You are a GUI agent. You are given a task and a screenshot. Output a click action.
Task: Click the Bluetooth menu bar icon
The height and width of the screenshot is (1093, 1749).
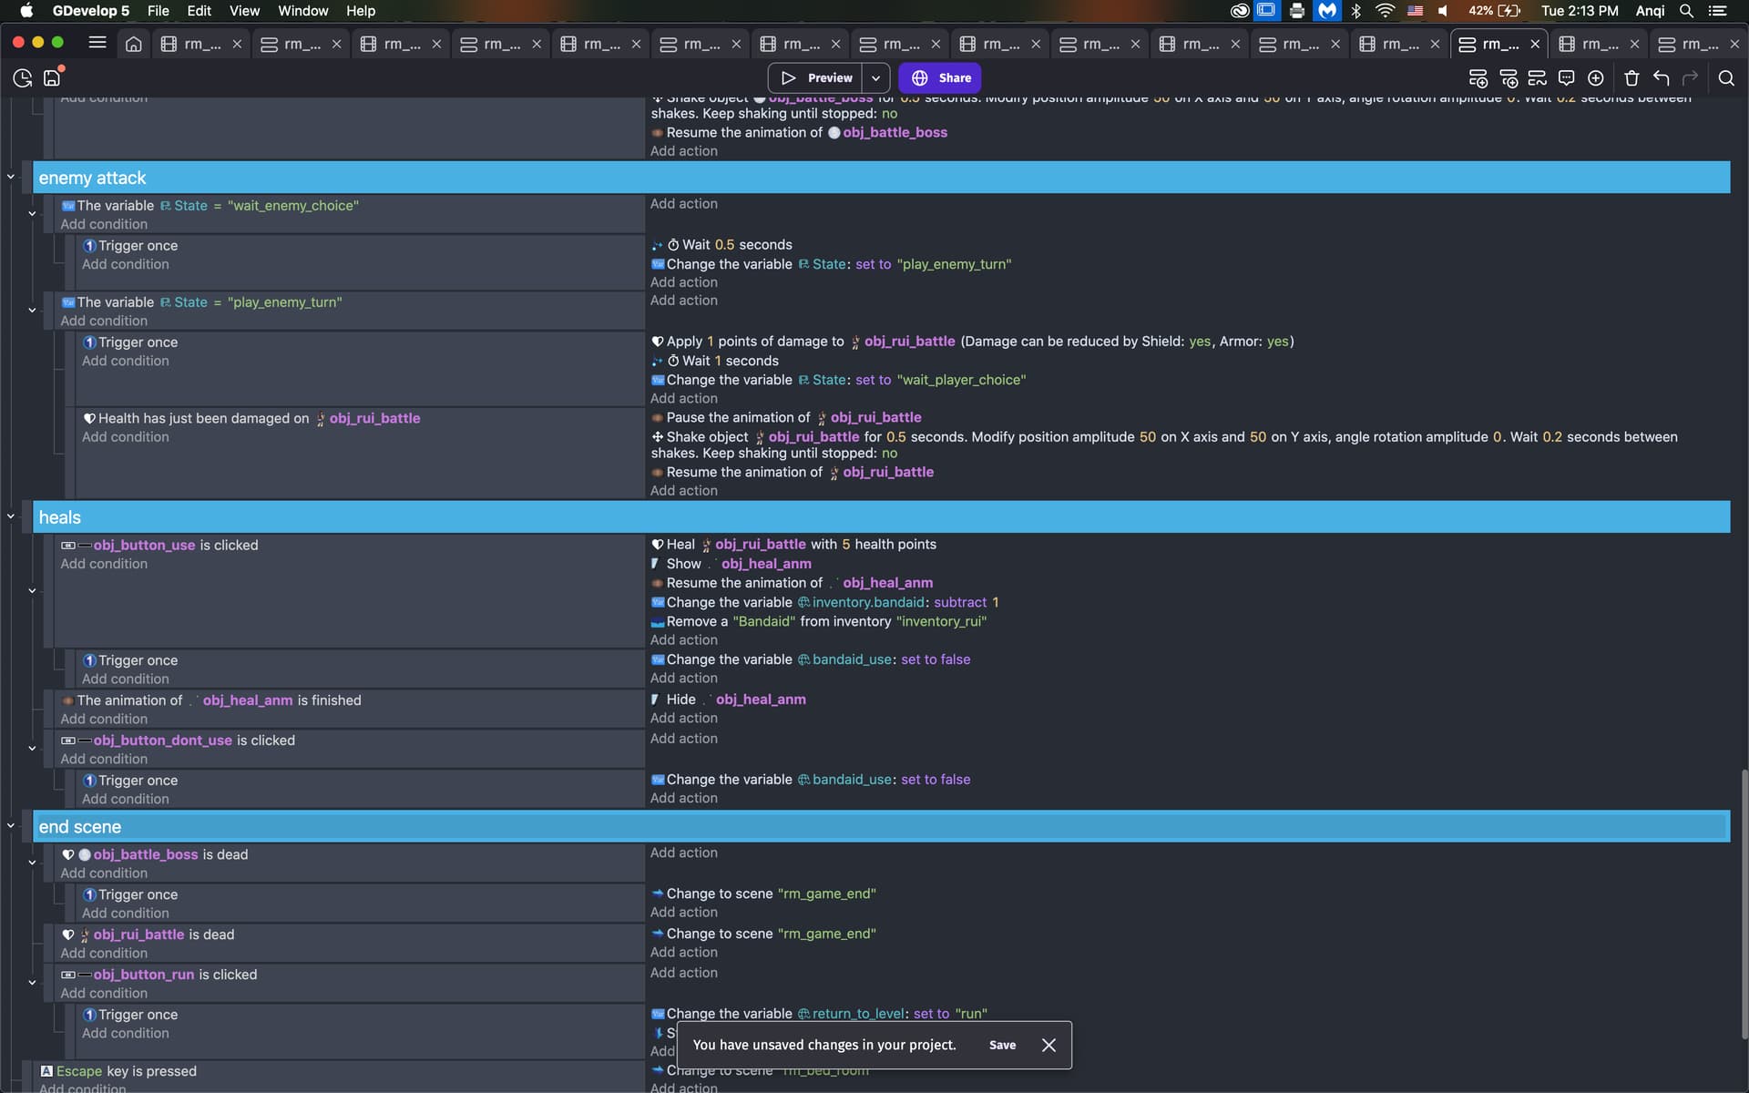[x=1355, y=11]
